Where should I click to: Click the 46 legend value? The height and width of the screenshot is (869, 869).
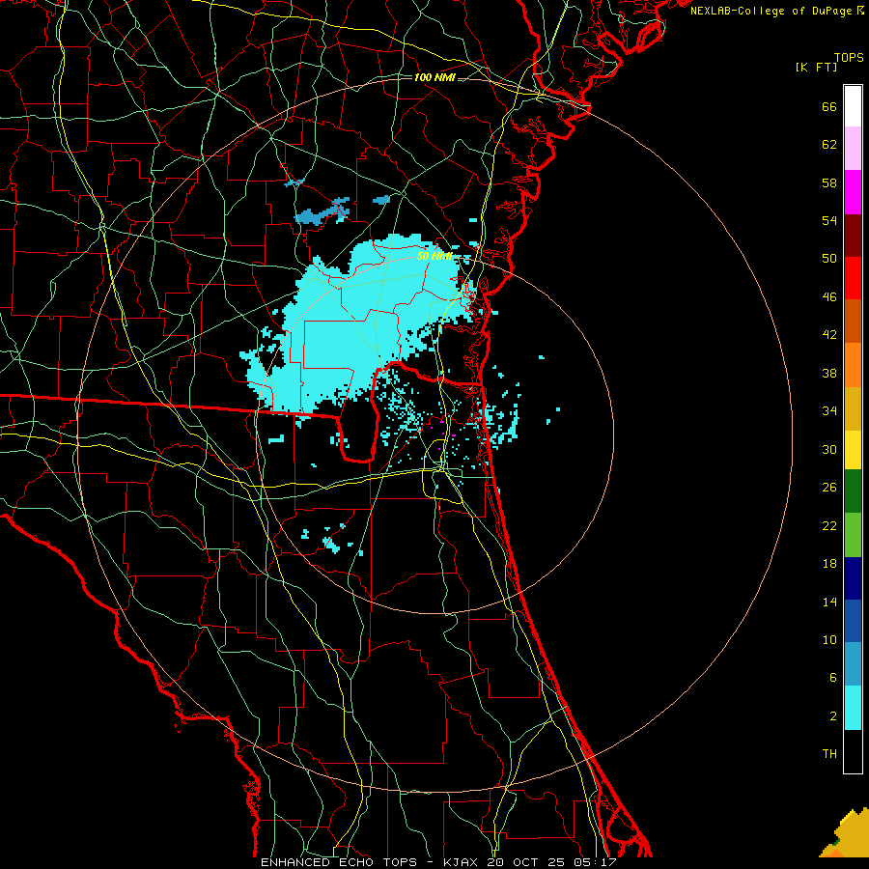pos(829,297)
